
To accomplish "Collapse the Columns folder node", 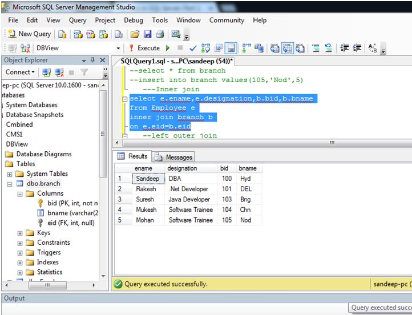I will [21, 193].
